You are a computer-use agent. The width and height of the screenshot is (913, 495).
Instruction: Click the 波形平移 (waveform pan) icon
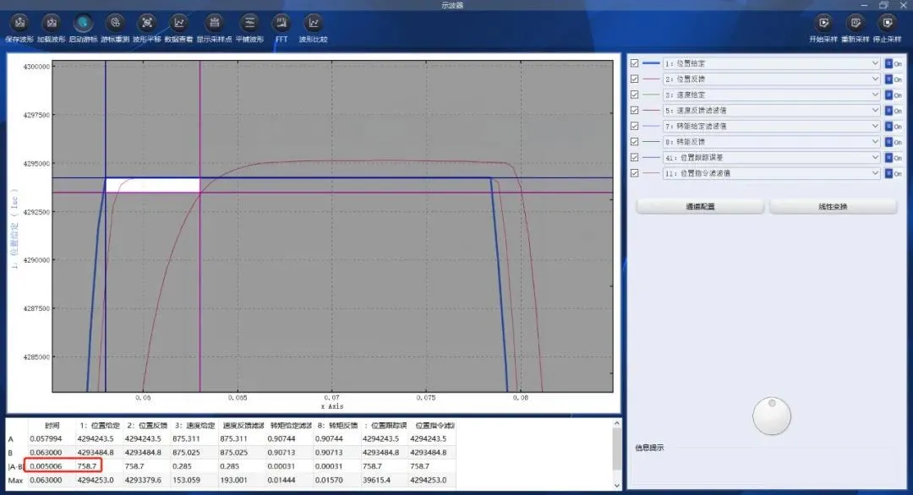[x=147, y=23]
